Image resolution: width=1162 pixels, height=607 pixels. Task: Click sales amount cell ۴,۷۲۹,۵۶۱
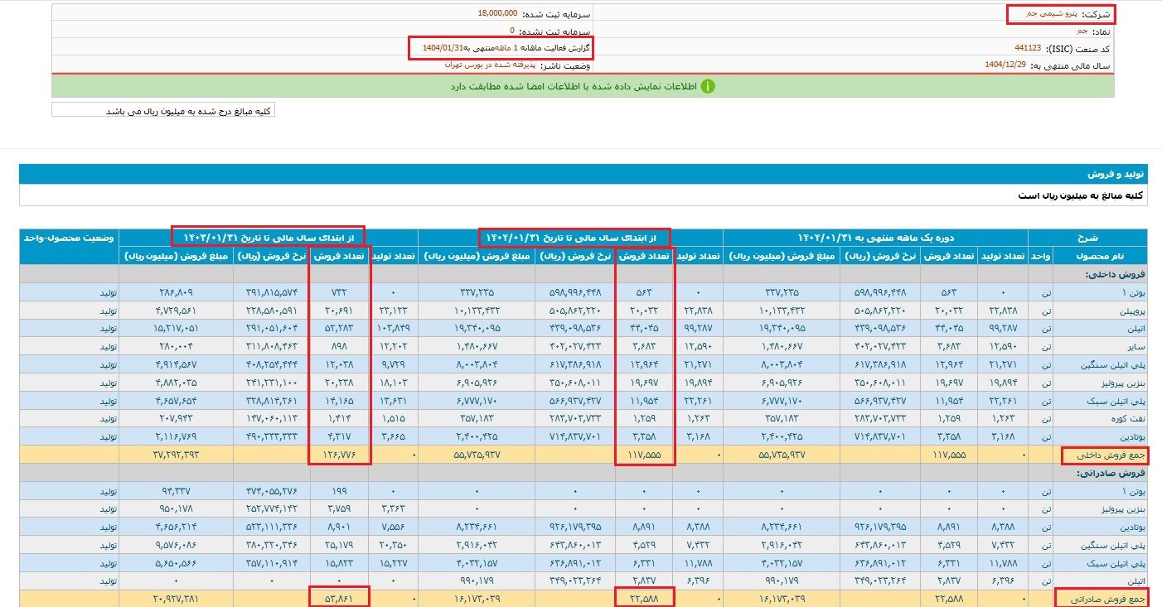(x=177, y=311)
